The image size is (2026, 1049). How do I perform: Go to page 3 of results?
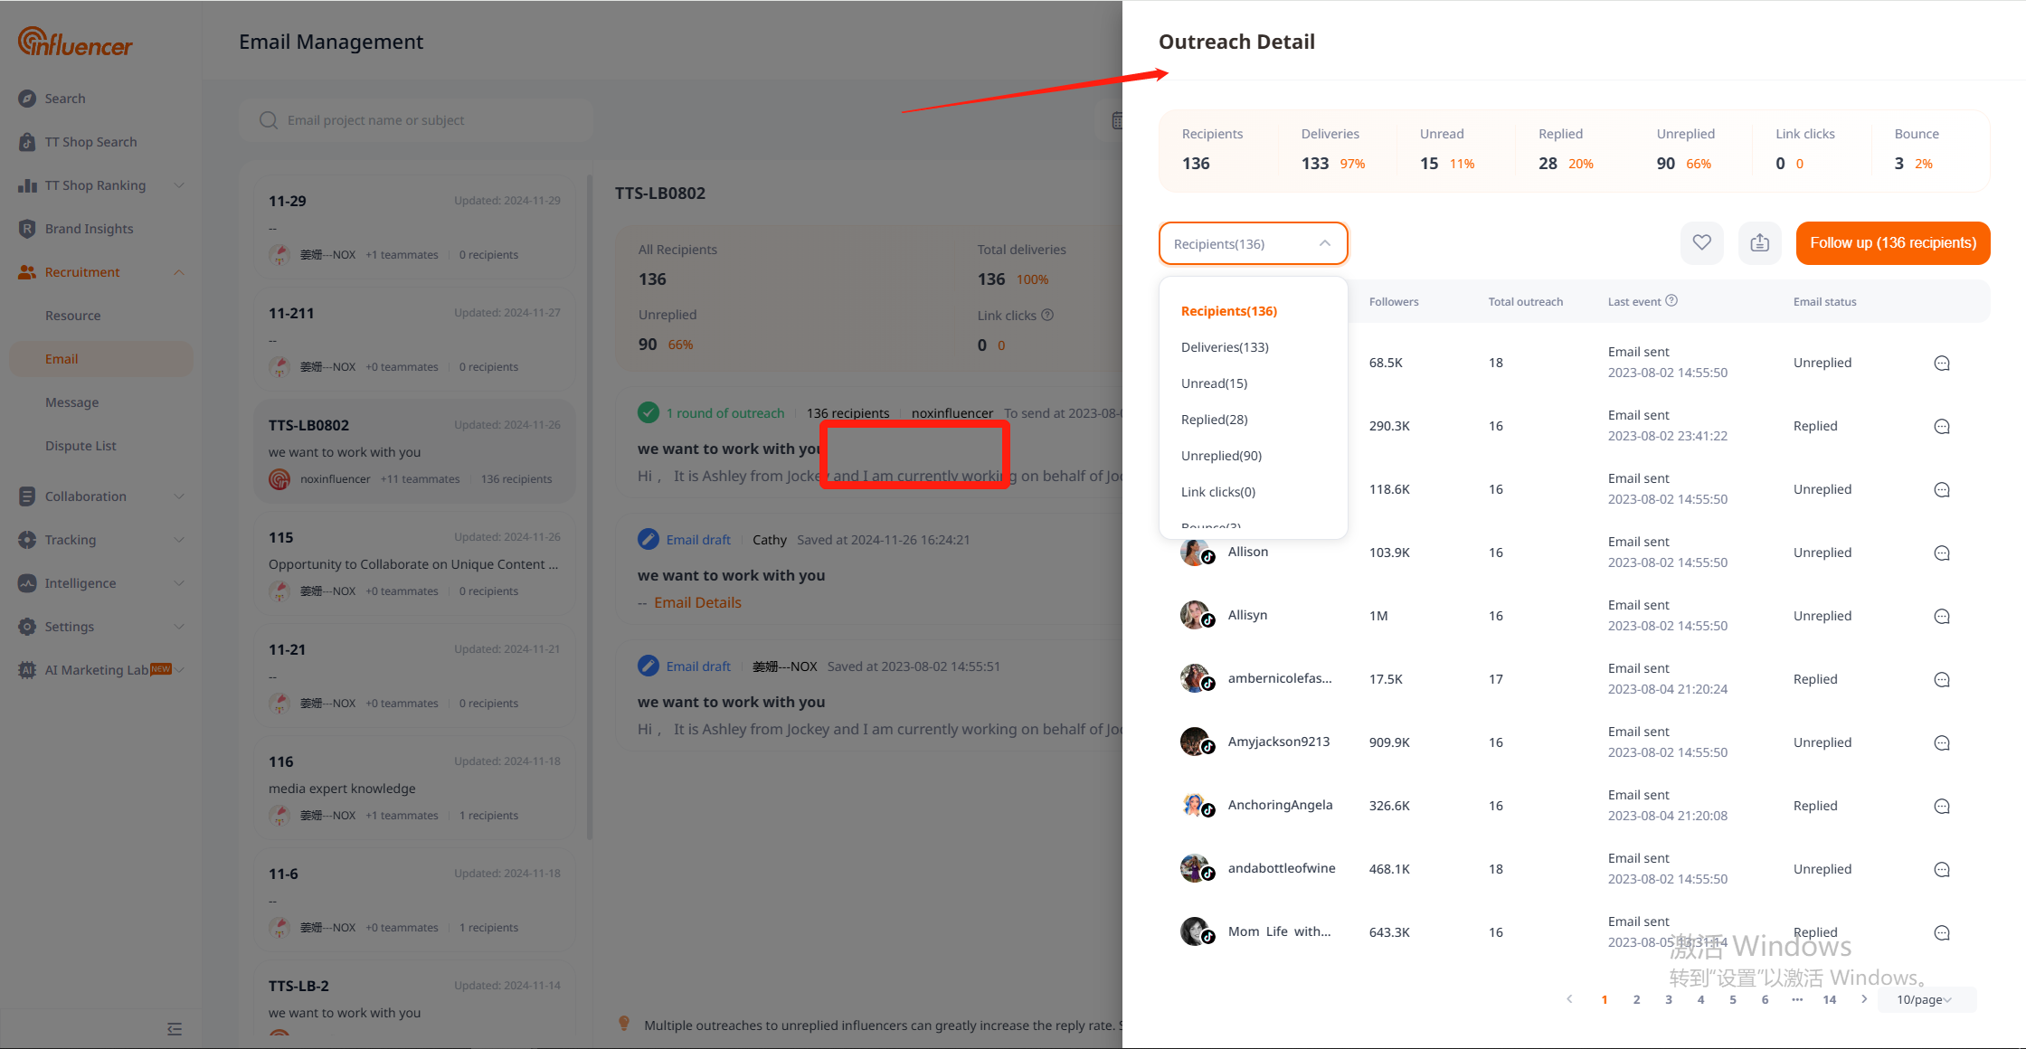pyautogui.click(x=1668, y=999)
